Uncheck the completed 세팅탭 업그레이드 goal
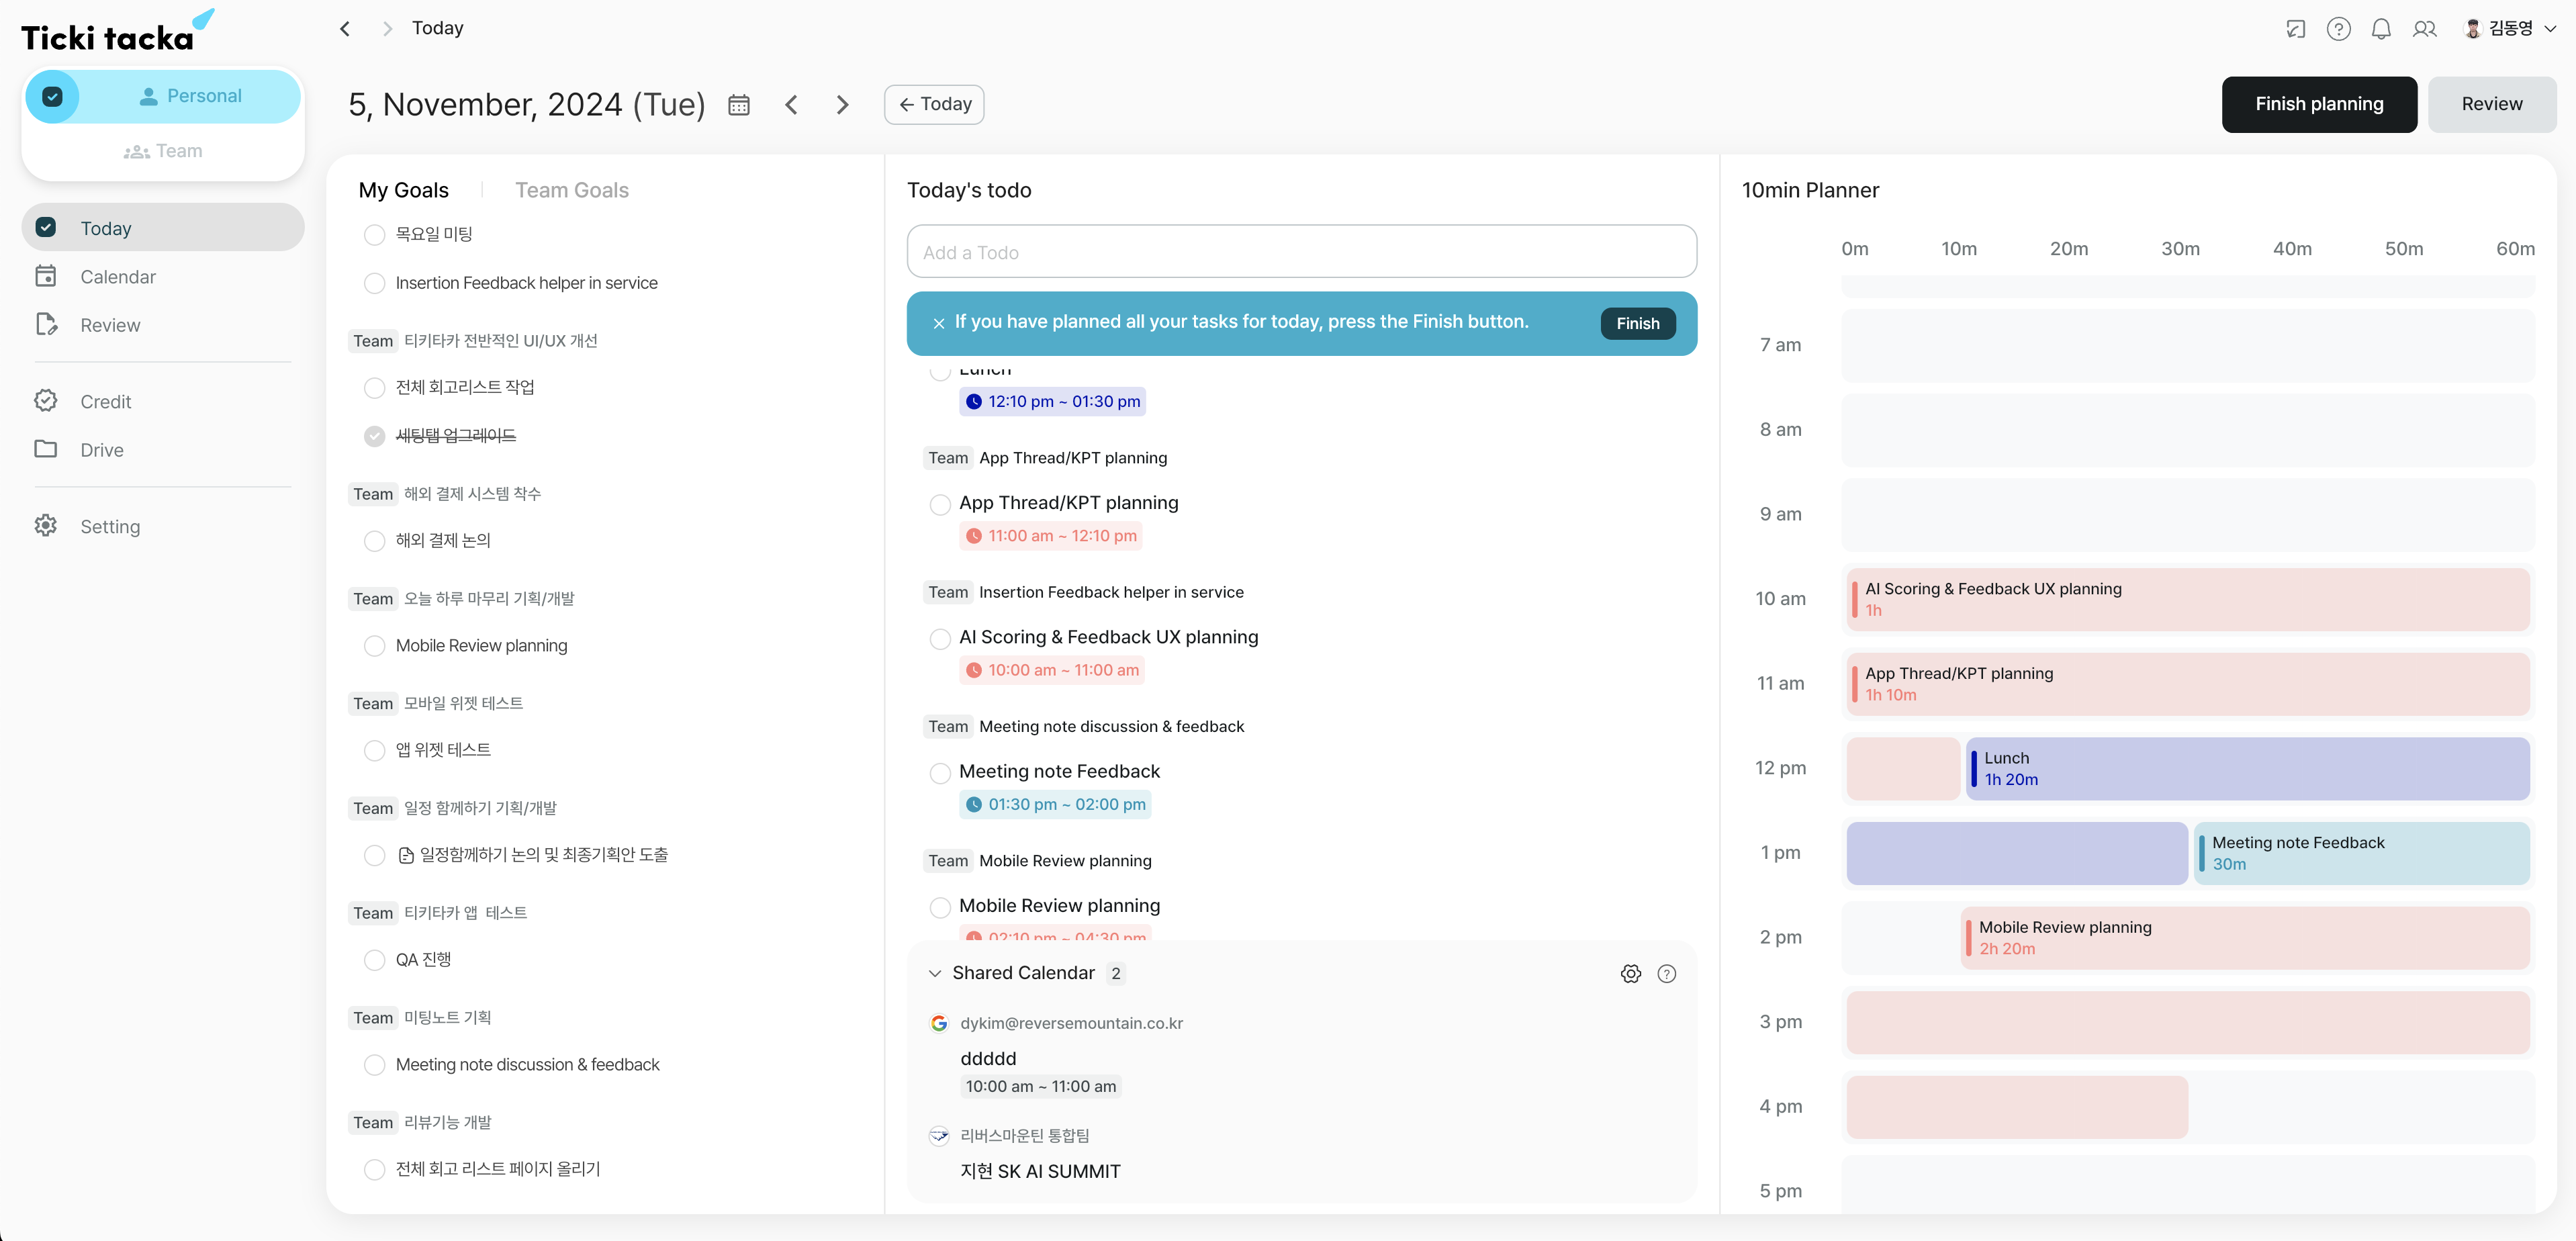 374,436
